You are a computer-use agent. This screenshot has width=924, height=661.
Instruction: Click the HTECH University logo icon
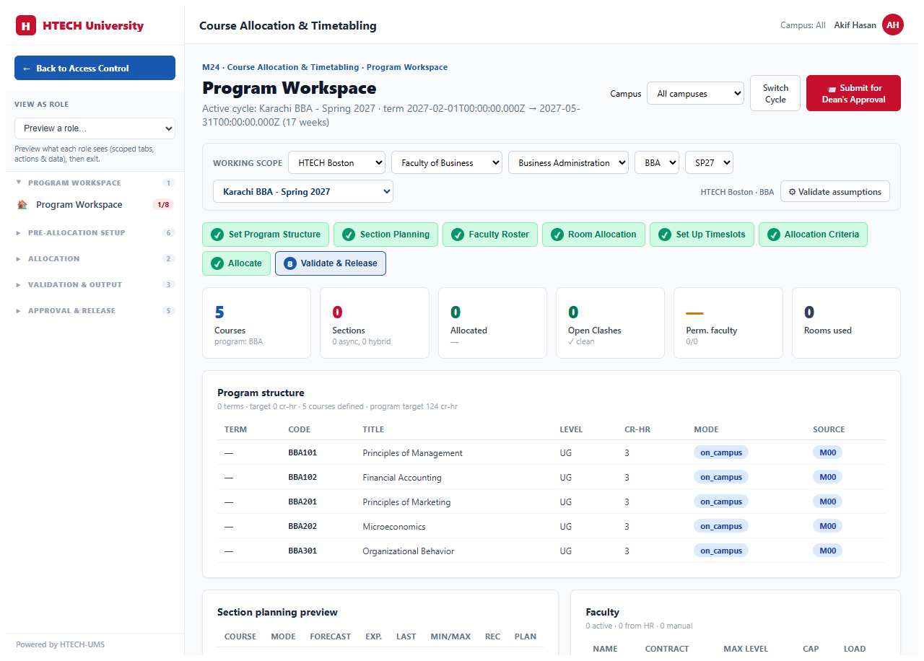pos(26,26)
